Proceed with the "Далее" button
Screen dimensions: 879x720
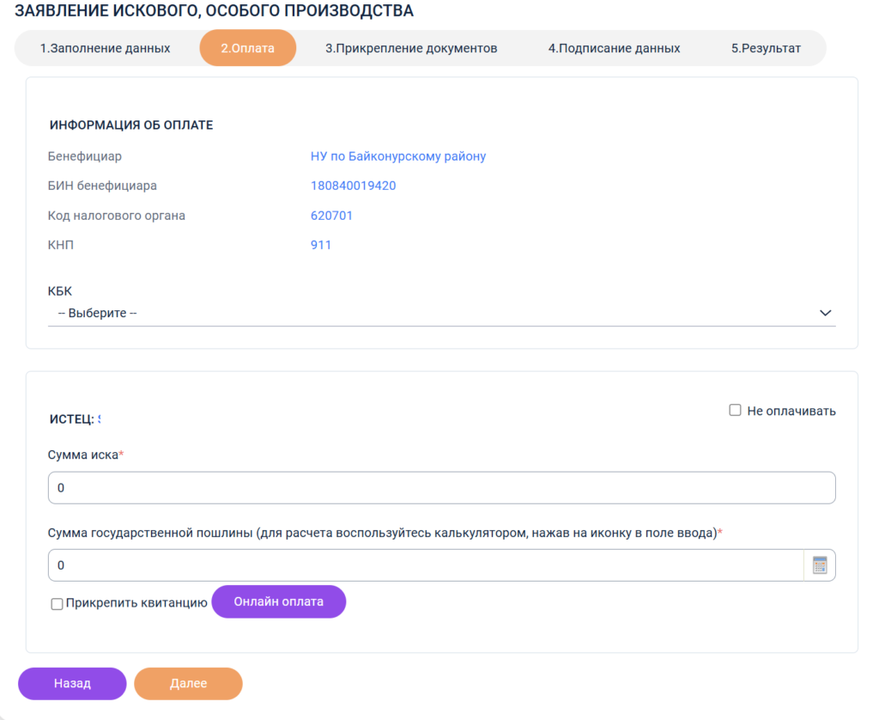point(188,684)
